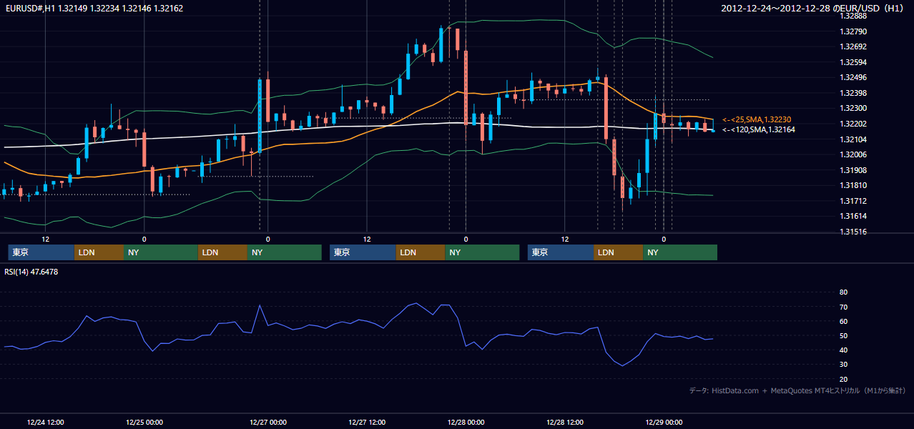The width and height of the screenshot is (914, 429).
Task: Click the RSI level label 60
Action: pyautogui.click(x=843, y=321)
